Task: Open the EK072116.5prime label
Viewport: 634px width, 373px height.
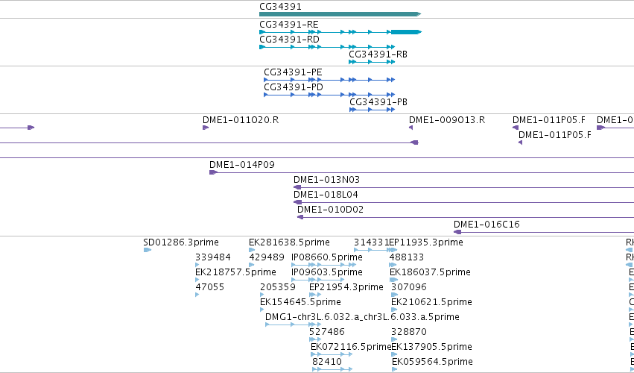Action: pos(351,347)
